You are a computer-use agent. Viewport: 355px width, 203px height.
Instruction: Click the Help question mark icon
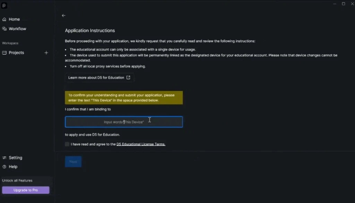[4, 167]
